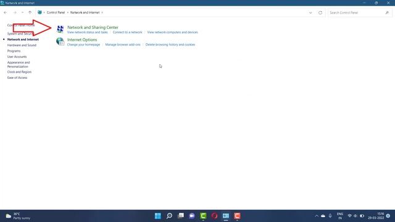Screen dimensions: 395x222
Task: Select Network and Internet in the sidebar
Action: click(x=23, y=39)
